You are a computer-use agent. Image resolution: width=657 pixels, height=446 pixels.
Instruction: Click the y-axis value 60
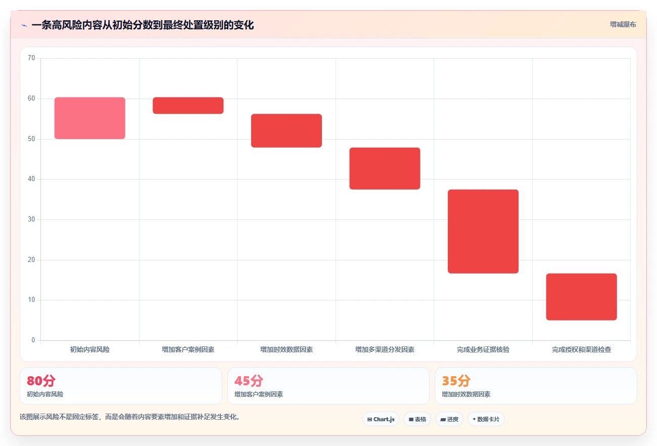click(x=31, y=99)
